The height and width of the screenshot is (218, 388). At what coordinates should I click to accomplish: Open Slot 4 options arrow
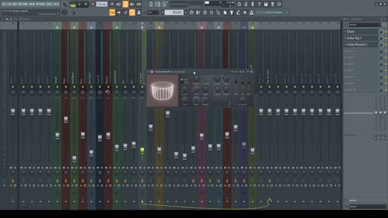click(346, 51)
